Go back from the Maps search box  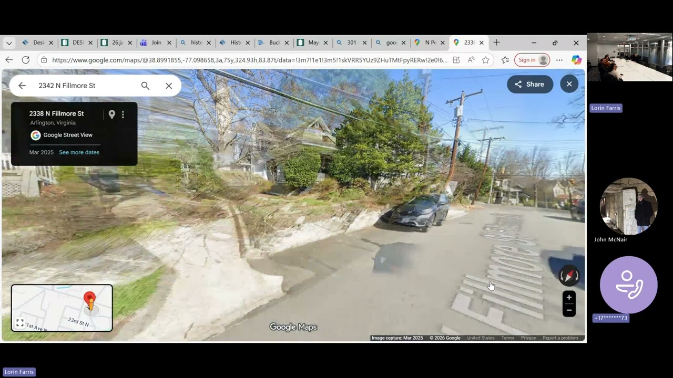coord(22,86)
